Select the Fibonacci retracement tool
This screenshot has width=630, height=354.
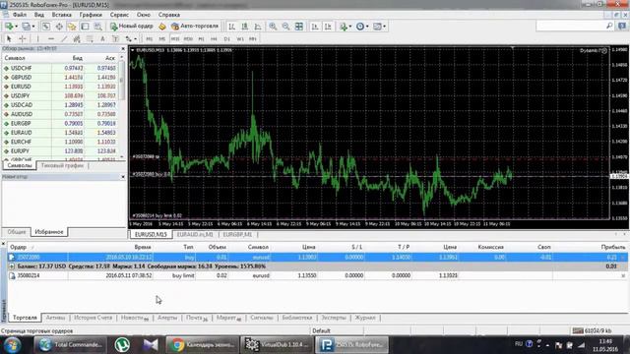(90, 39)
